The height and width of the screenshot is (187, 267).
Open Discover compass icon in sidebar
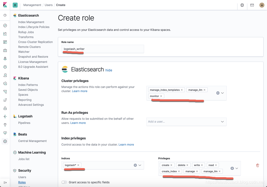(5, 25)
